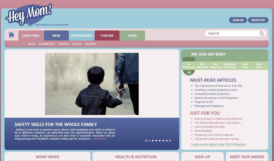
Task: Switch to the New tab
Action: coord(56,35)
